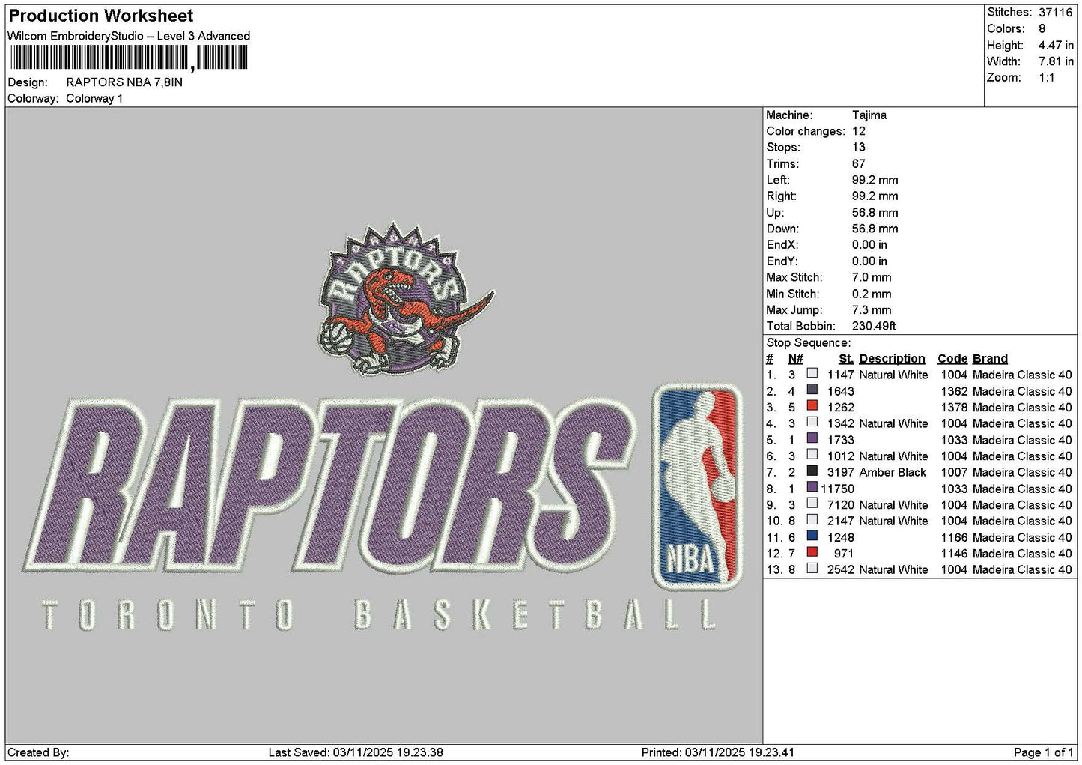Select the Amber Black swatch in stop row 7

click(x=812, y=471)
